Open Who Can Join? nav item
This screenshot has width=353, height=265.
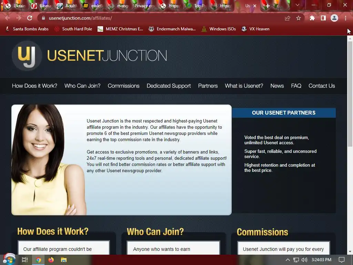82,86
